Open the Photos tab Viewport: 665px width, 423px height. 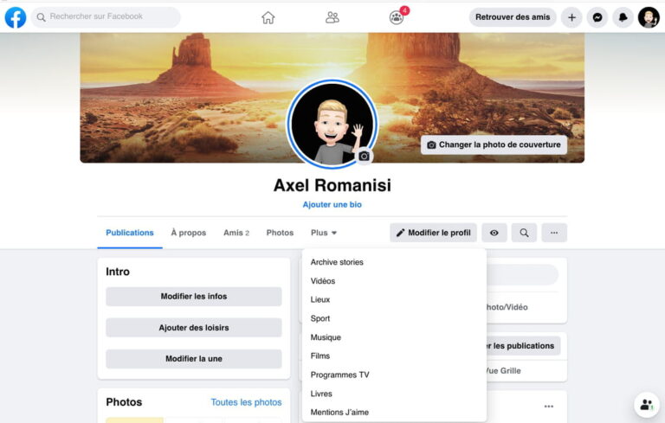(280, 233)
